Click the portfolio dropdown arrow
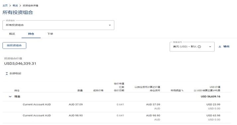This screenshot has height=125, width=237. coord(110,25)
